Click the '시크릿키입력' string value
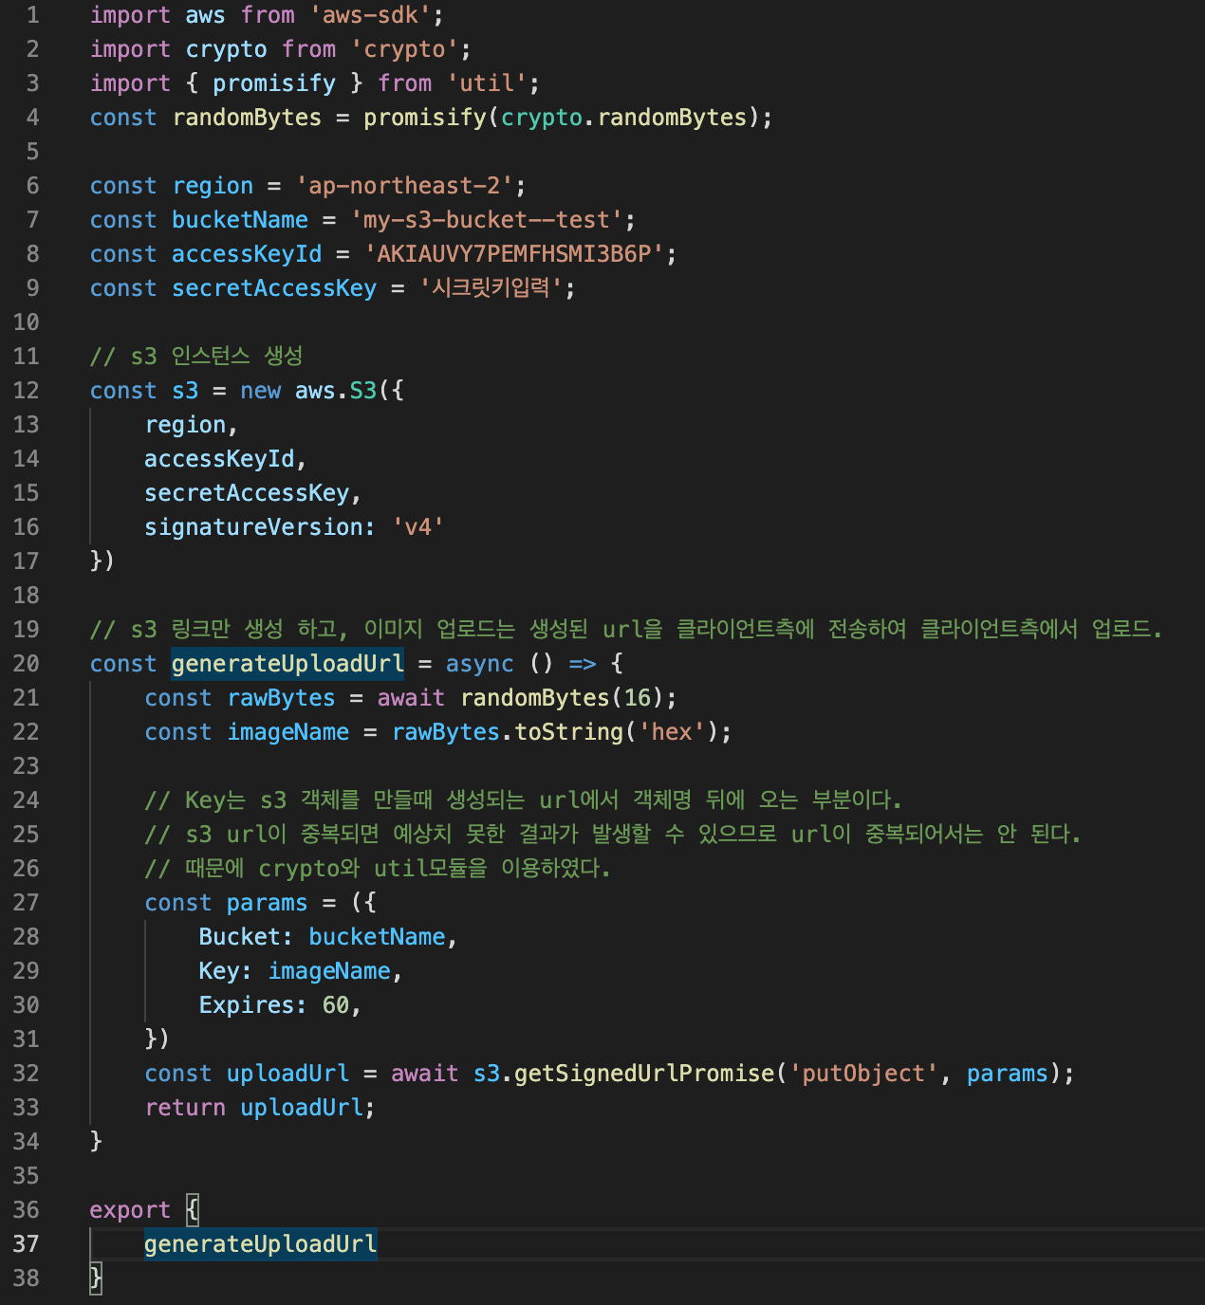 pos(492,288)
